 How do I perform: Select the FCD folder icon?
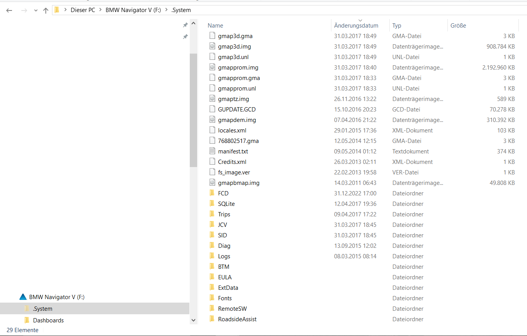point(212,193)
